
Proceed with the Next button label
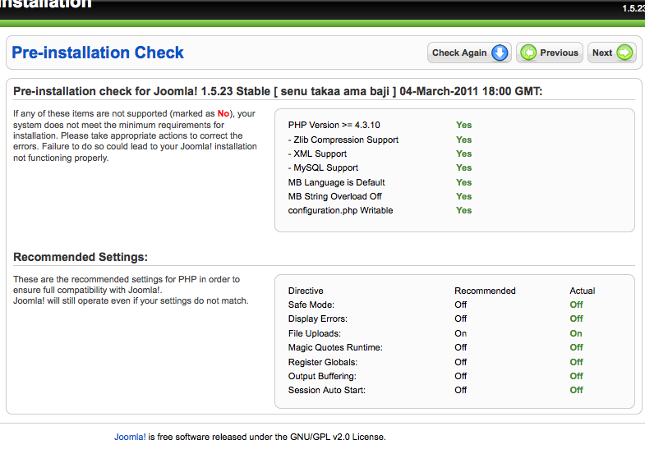click(602, 53)
